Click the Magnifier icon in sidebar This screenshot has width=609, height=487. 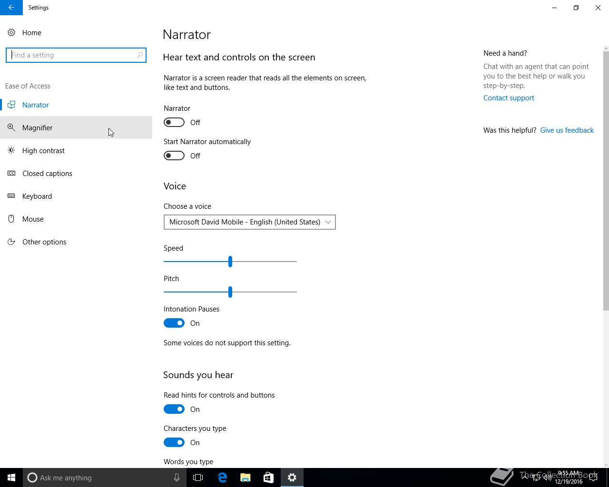11,127
